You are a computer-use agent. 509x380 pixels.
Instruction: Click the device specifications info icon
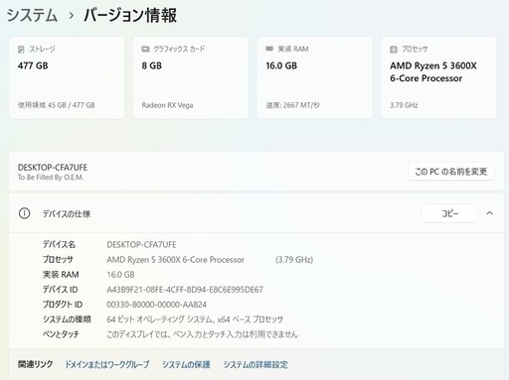pos(24,213)
